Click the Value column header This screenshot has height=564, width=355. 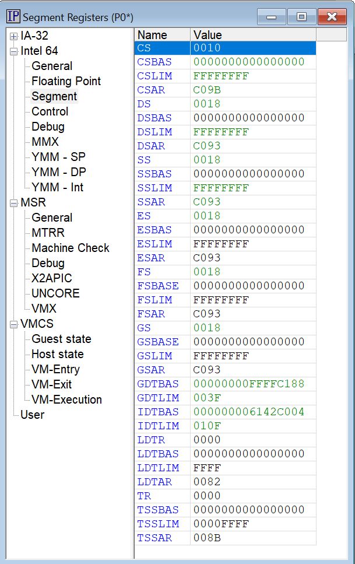253,35
